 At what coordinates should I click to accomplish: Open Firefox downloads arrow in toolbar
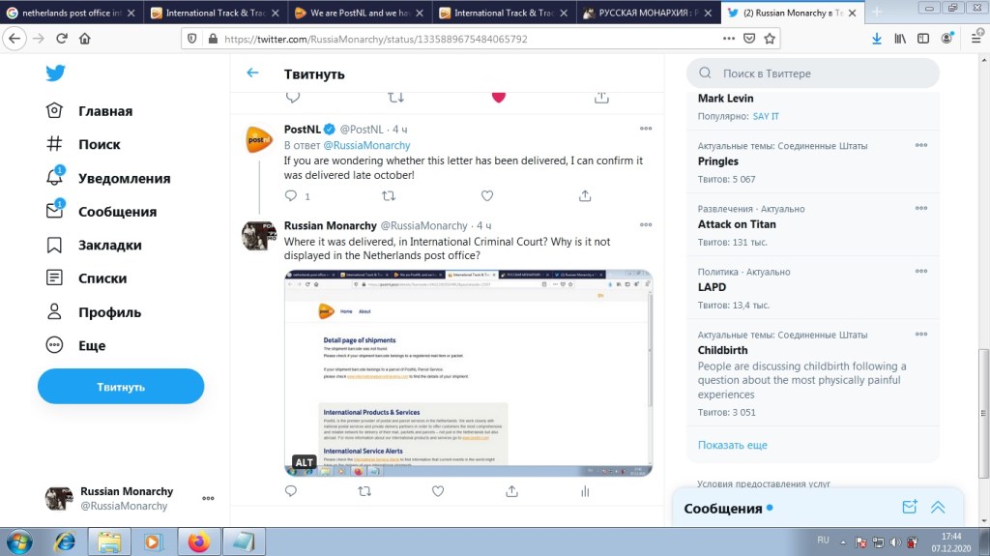pyautogui.click(x=876, y=39)
